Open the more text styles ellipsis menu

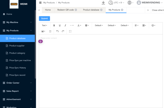pos(72,25)
